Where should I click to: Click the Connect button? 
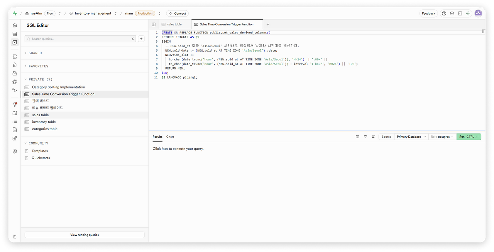[x=178, y=13]
